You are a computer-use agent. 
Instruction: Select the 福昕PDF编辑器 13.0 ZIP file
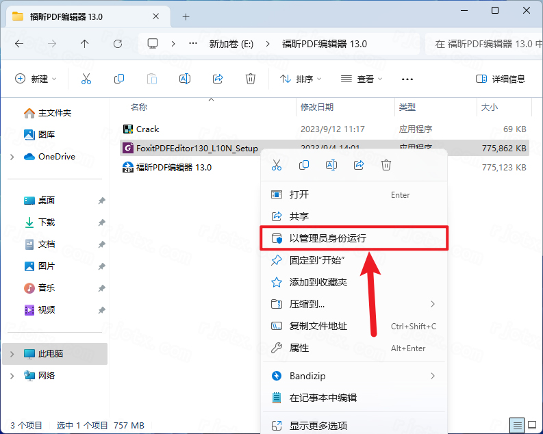click(x=324, y=168)
